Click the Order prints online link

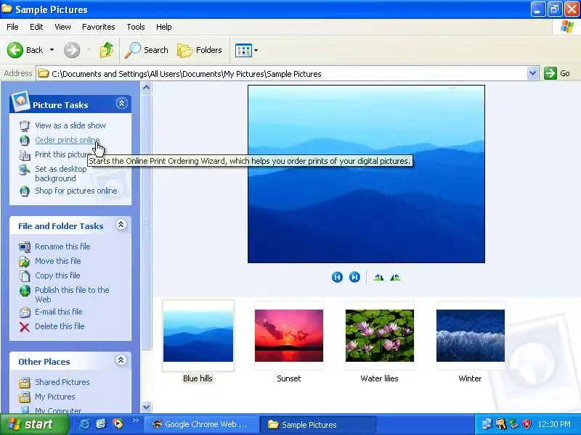pos(67,140)
